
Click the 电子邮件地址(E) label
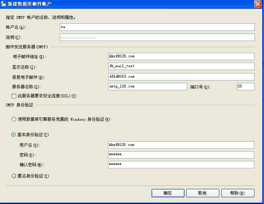pyautogui.click(x=30, y=57)
